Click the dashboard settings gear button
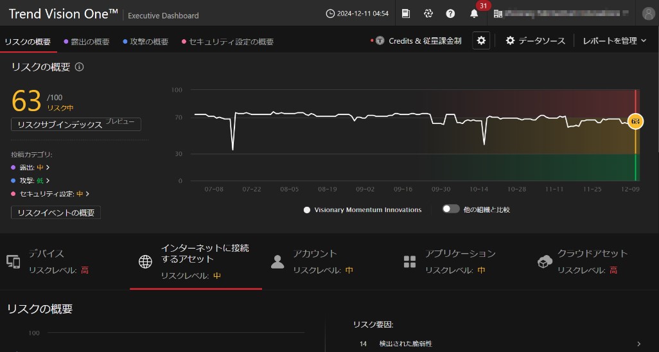The height and width of the screenshot is (352, 659). point(481,40)
